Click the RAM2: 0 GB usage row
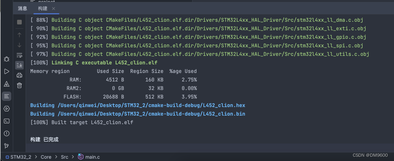 click(x=132, y=88)
